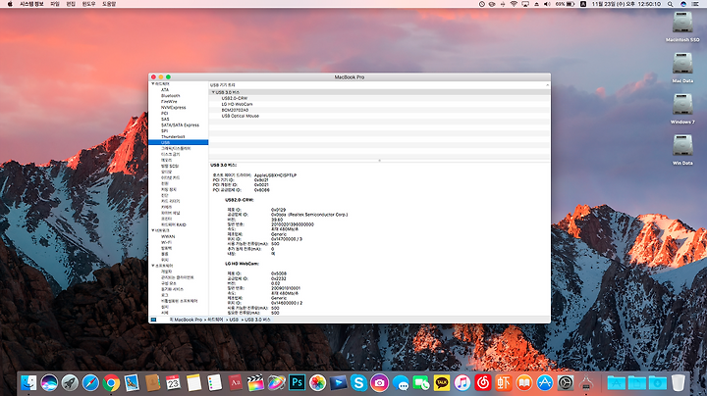Viewport: 707px width, 396px height.
Task: Open iBooks orange book icon in dock
Action: tap(524, 383)
